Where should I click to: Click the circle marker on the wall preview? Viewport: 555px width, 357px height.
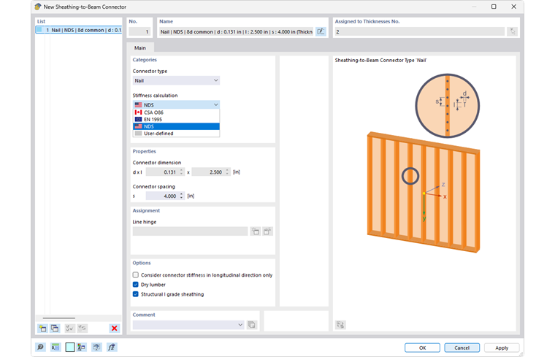point(410,176)
